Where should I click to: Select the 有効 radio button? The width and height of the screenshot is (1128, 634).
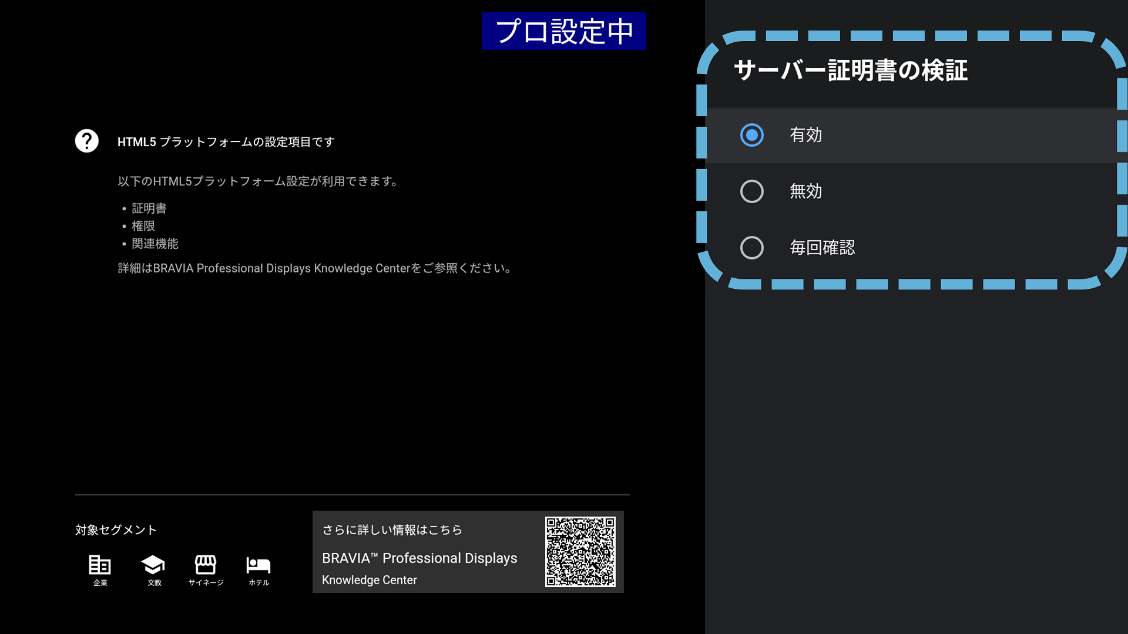[751, 135]
